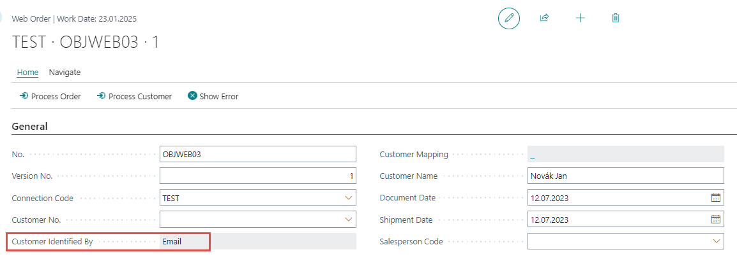The image size is (737, 273).
Task: Open Document Date calendar picker icon
Action: coord(716,198)
